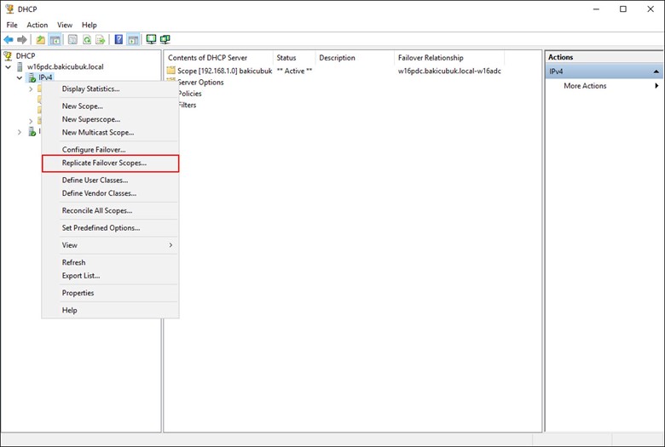Collapse the IPv4 tree node
The height and width of the screenshot is (447, 665).
(20, 77)
